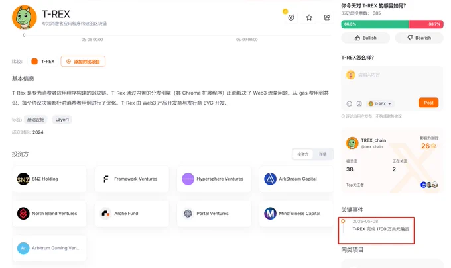Screen dimensions: 451x268
Task: Click the gold coin icon near the title
Action: (285, 11)
